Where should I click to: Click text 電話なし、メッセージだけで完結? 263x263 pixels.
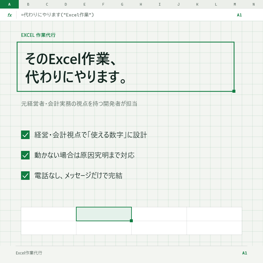click(78, 176)
